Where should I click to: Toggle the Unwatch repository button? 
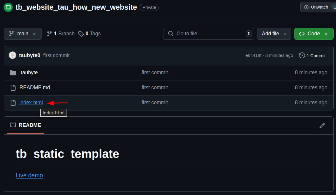tap(316, 7)
